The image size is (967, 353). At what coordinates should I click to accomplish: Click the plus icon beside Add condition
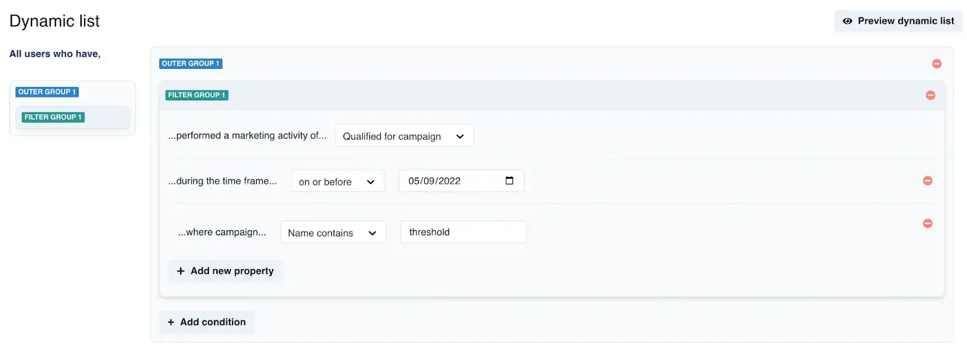(x=170, y=322)
